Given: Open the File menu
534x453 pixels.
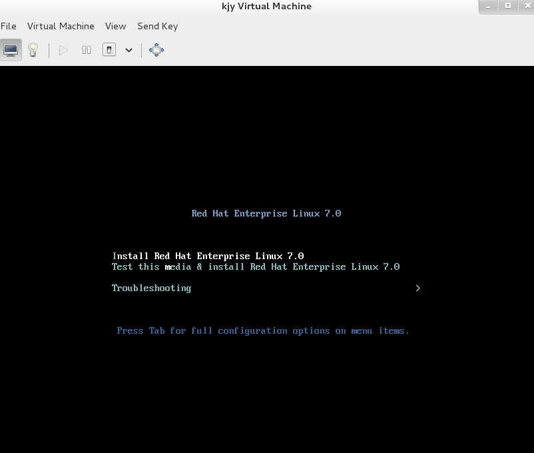Looking at the screenshot, I should (9, 26).
